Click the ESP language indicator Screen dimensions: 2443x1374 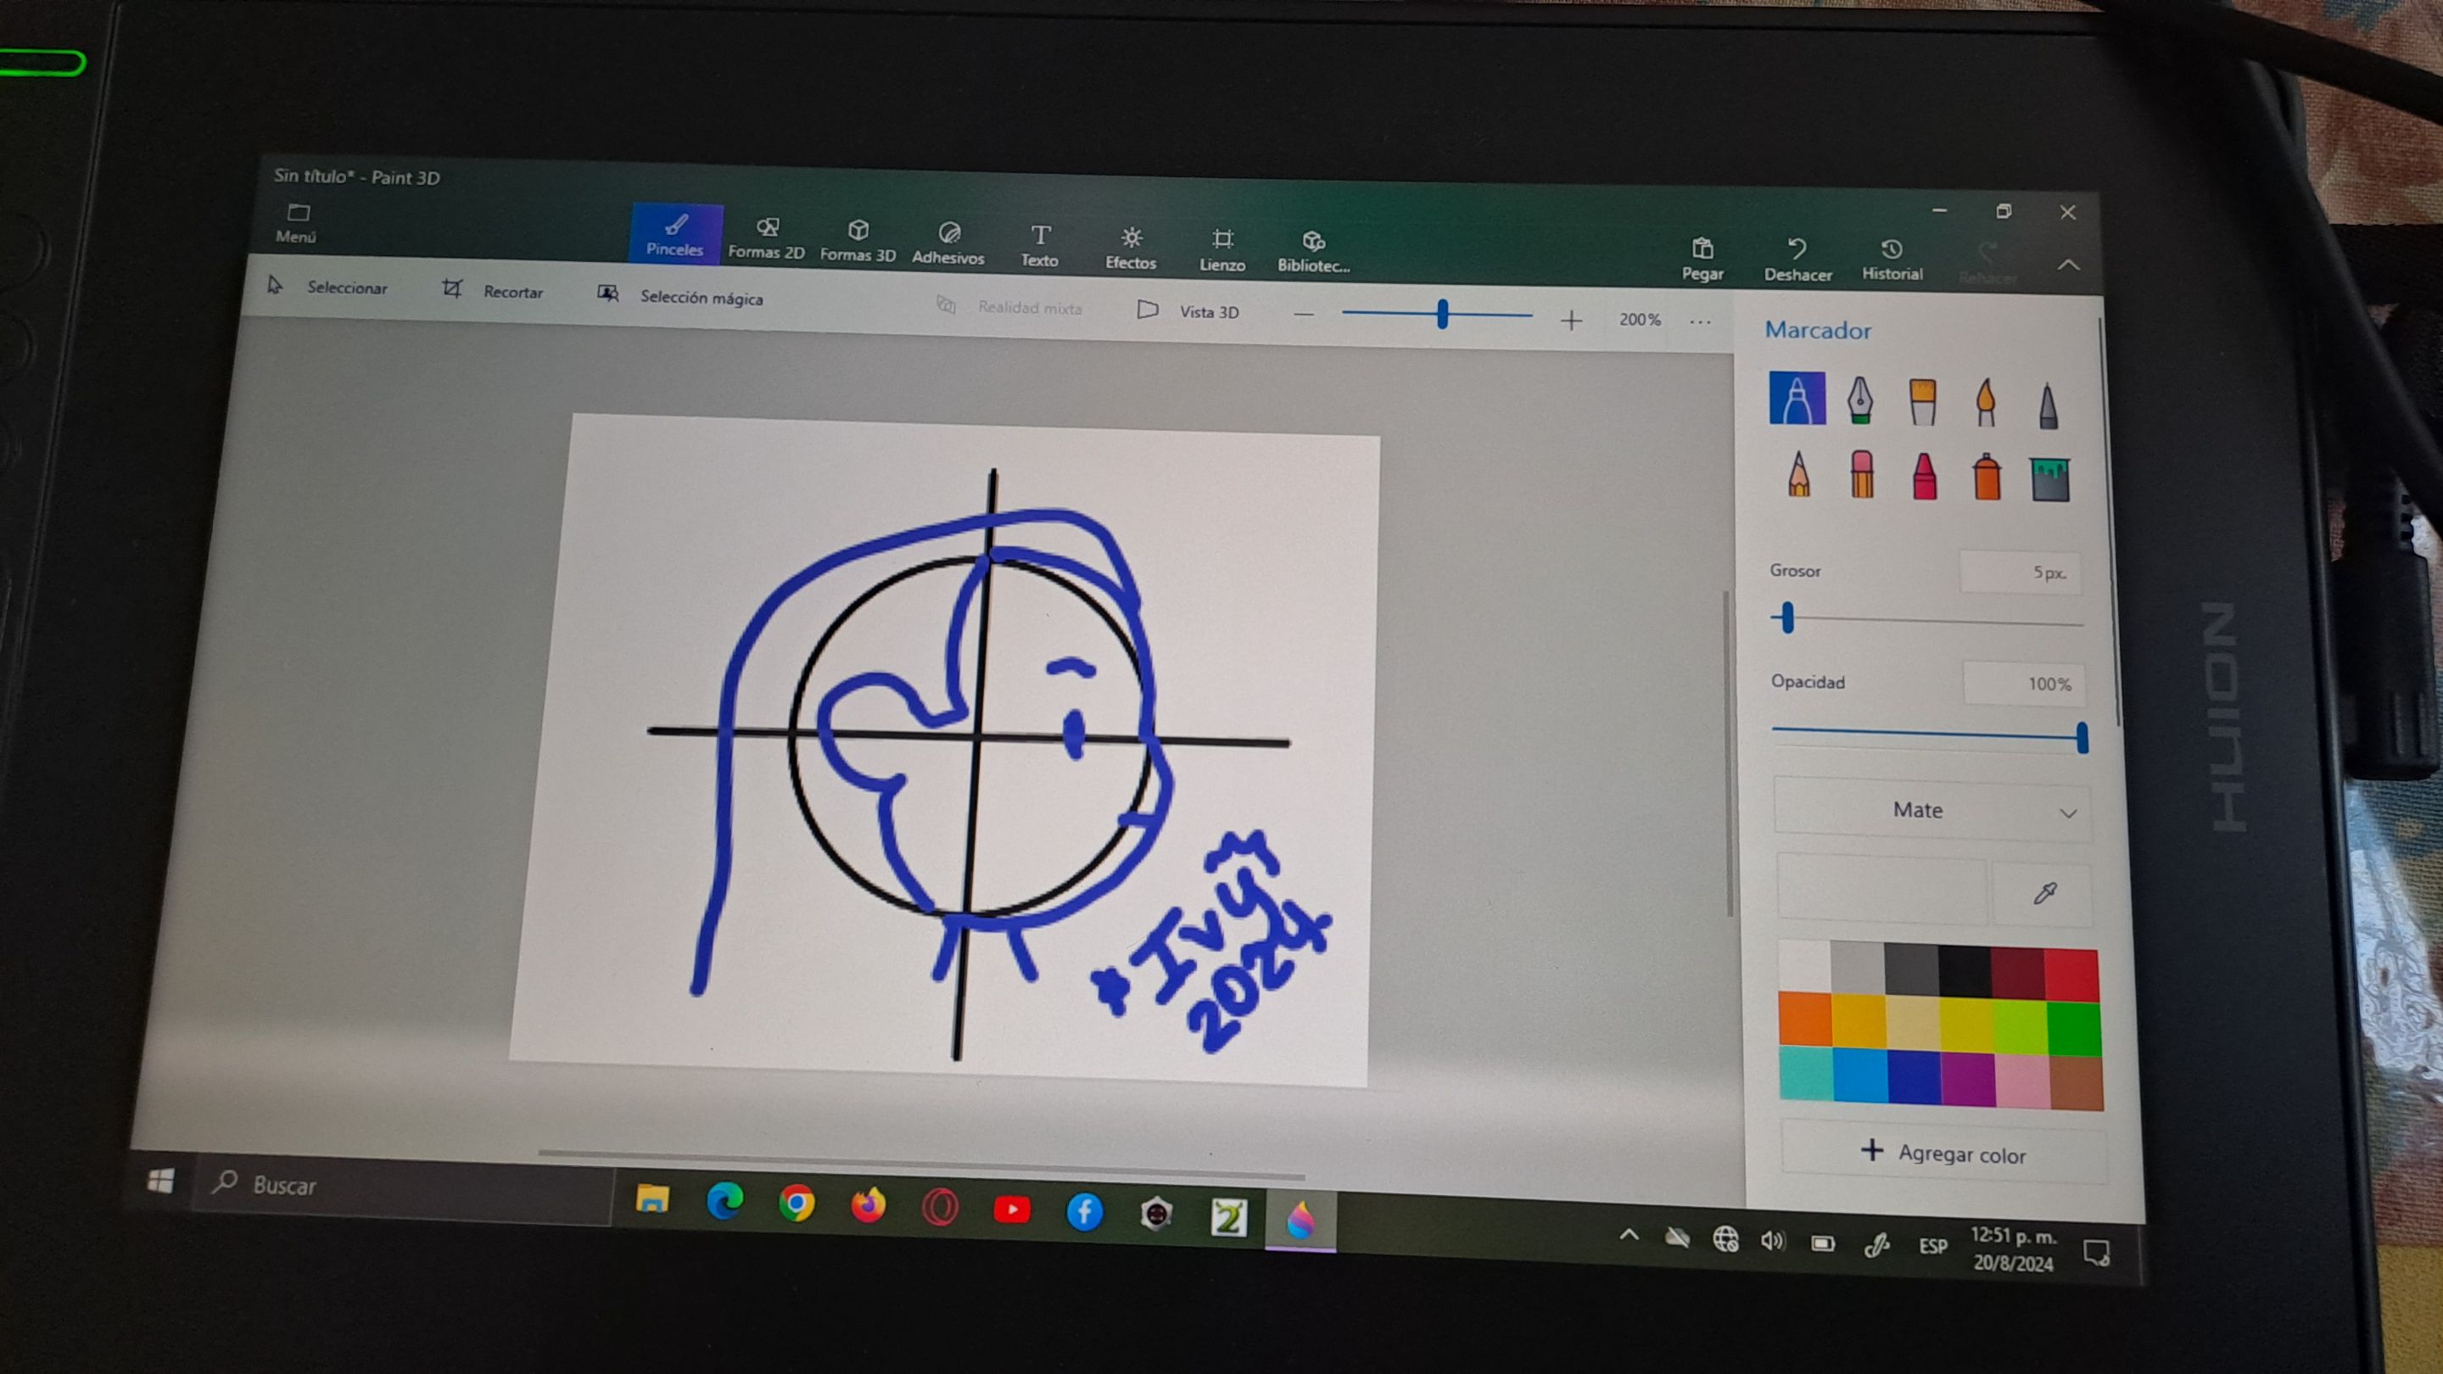point(1933,1246)
